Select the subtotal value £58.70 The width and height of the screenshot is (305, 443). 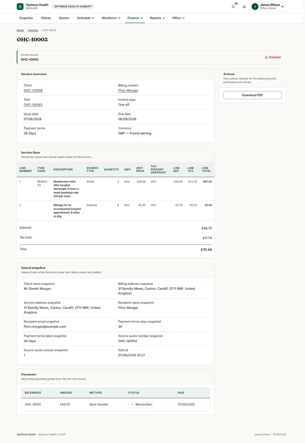[x=207, y=228]
